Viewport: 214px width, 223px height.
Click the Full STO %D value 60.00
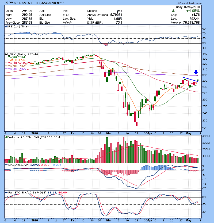62,193
